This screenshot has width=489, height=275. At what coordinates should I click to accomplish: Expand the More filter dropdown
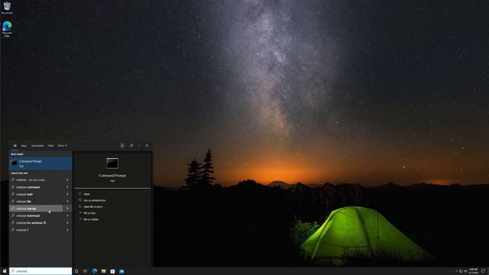click(62, 146)
